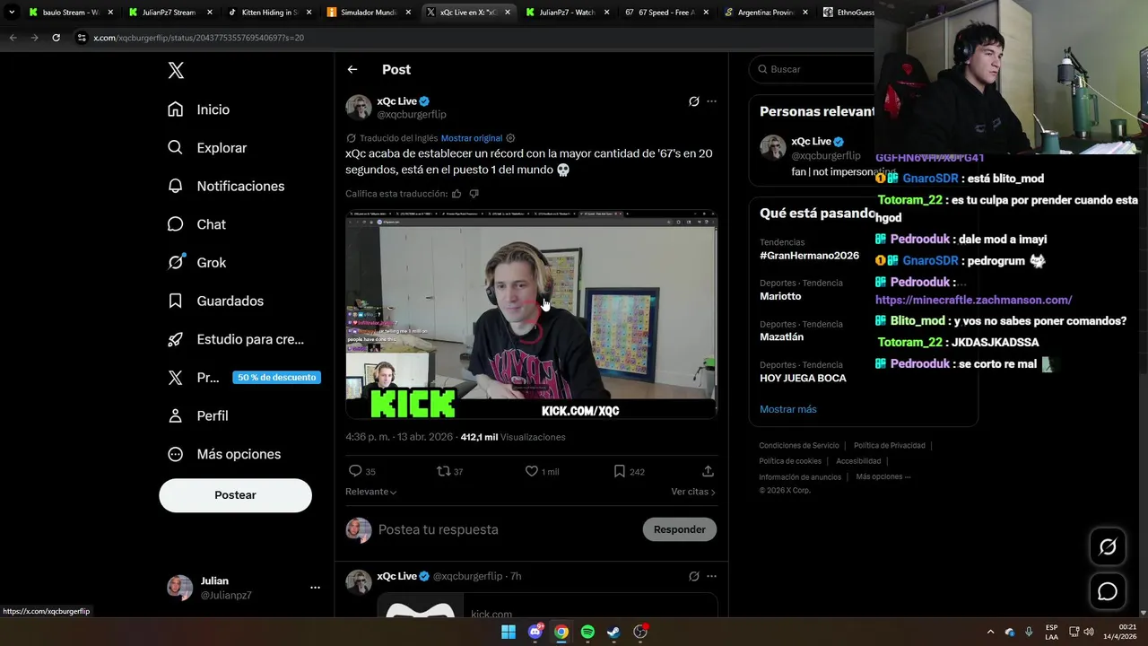Click browser address bar URL
Screen dimensions: 1148x646
198,38
